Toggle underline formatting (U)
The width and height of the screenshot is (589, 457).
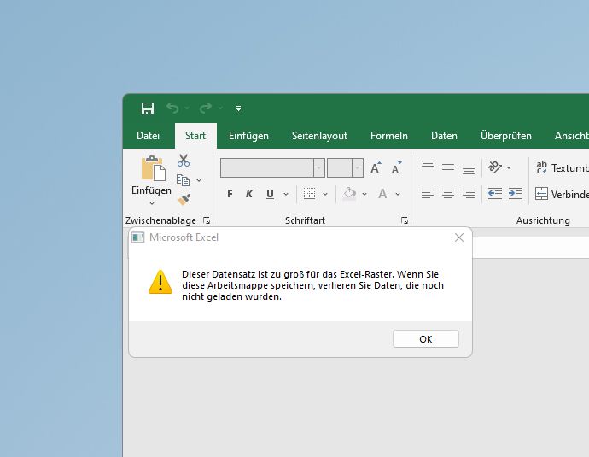click(270, 194)
